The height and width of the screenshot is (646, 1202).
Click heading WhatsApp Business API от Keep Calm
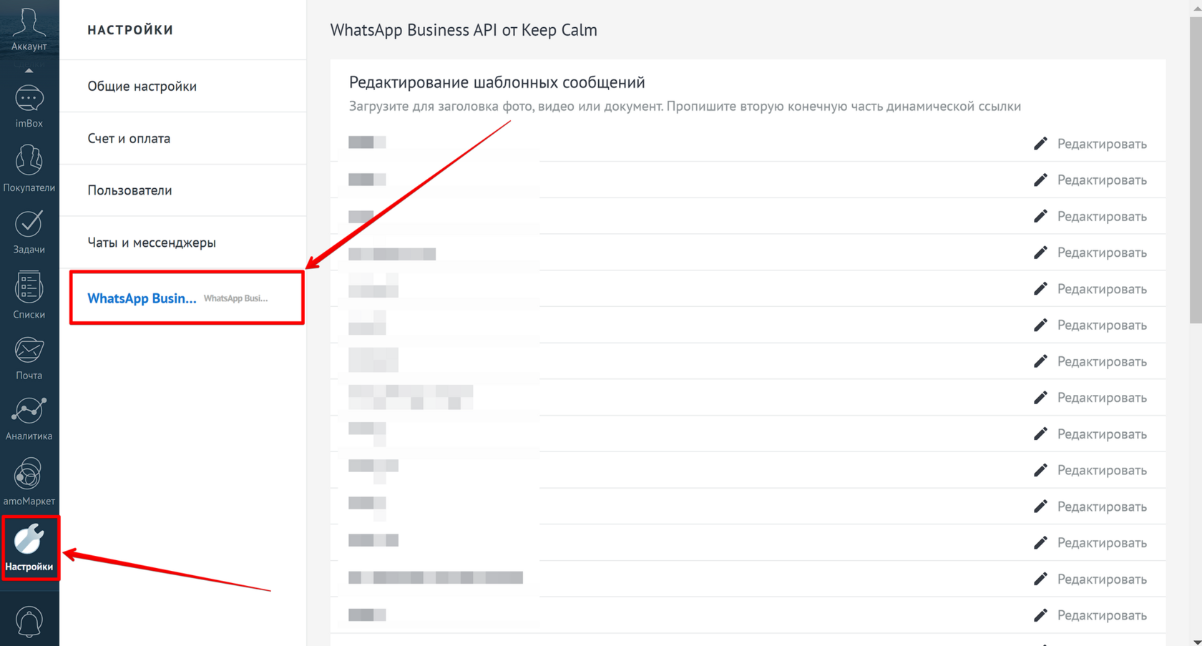(464, 30)
